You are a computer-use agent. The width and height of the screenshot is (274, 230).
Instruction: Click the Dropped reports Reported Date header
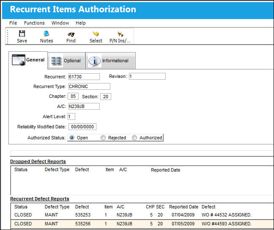(x=165, y=170)
